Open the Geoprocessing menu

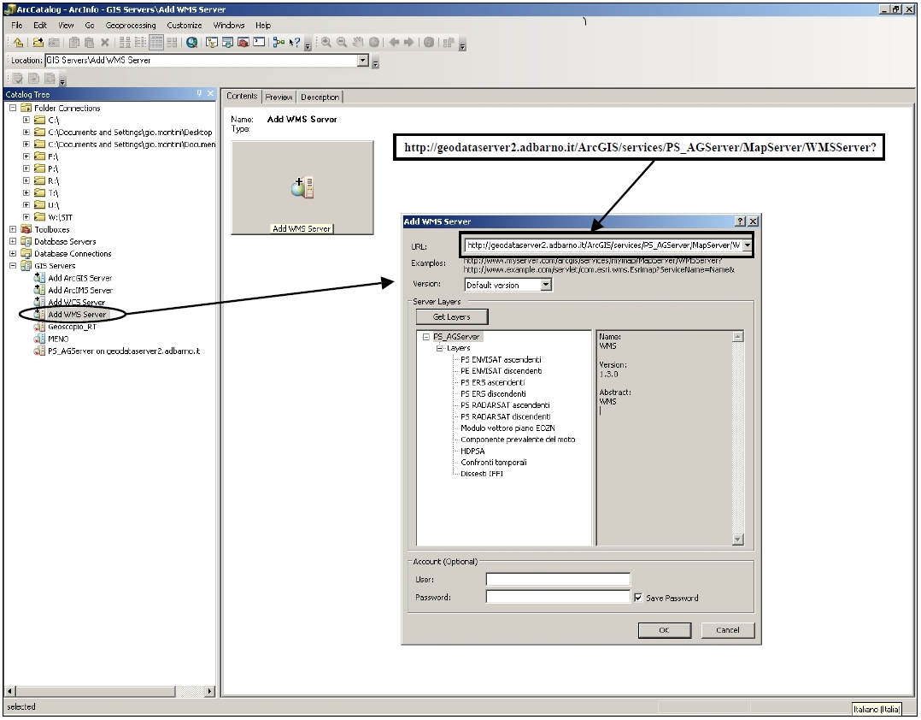pos(131,26)
